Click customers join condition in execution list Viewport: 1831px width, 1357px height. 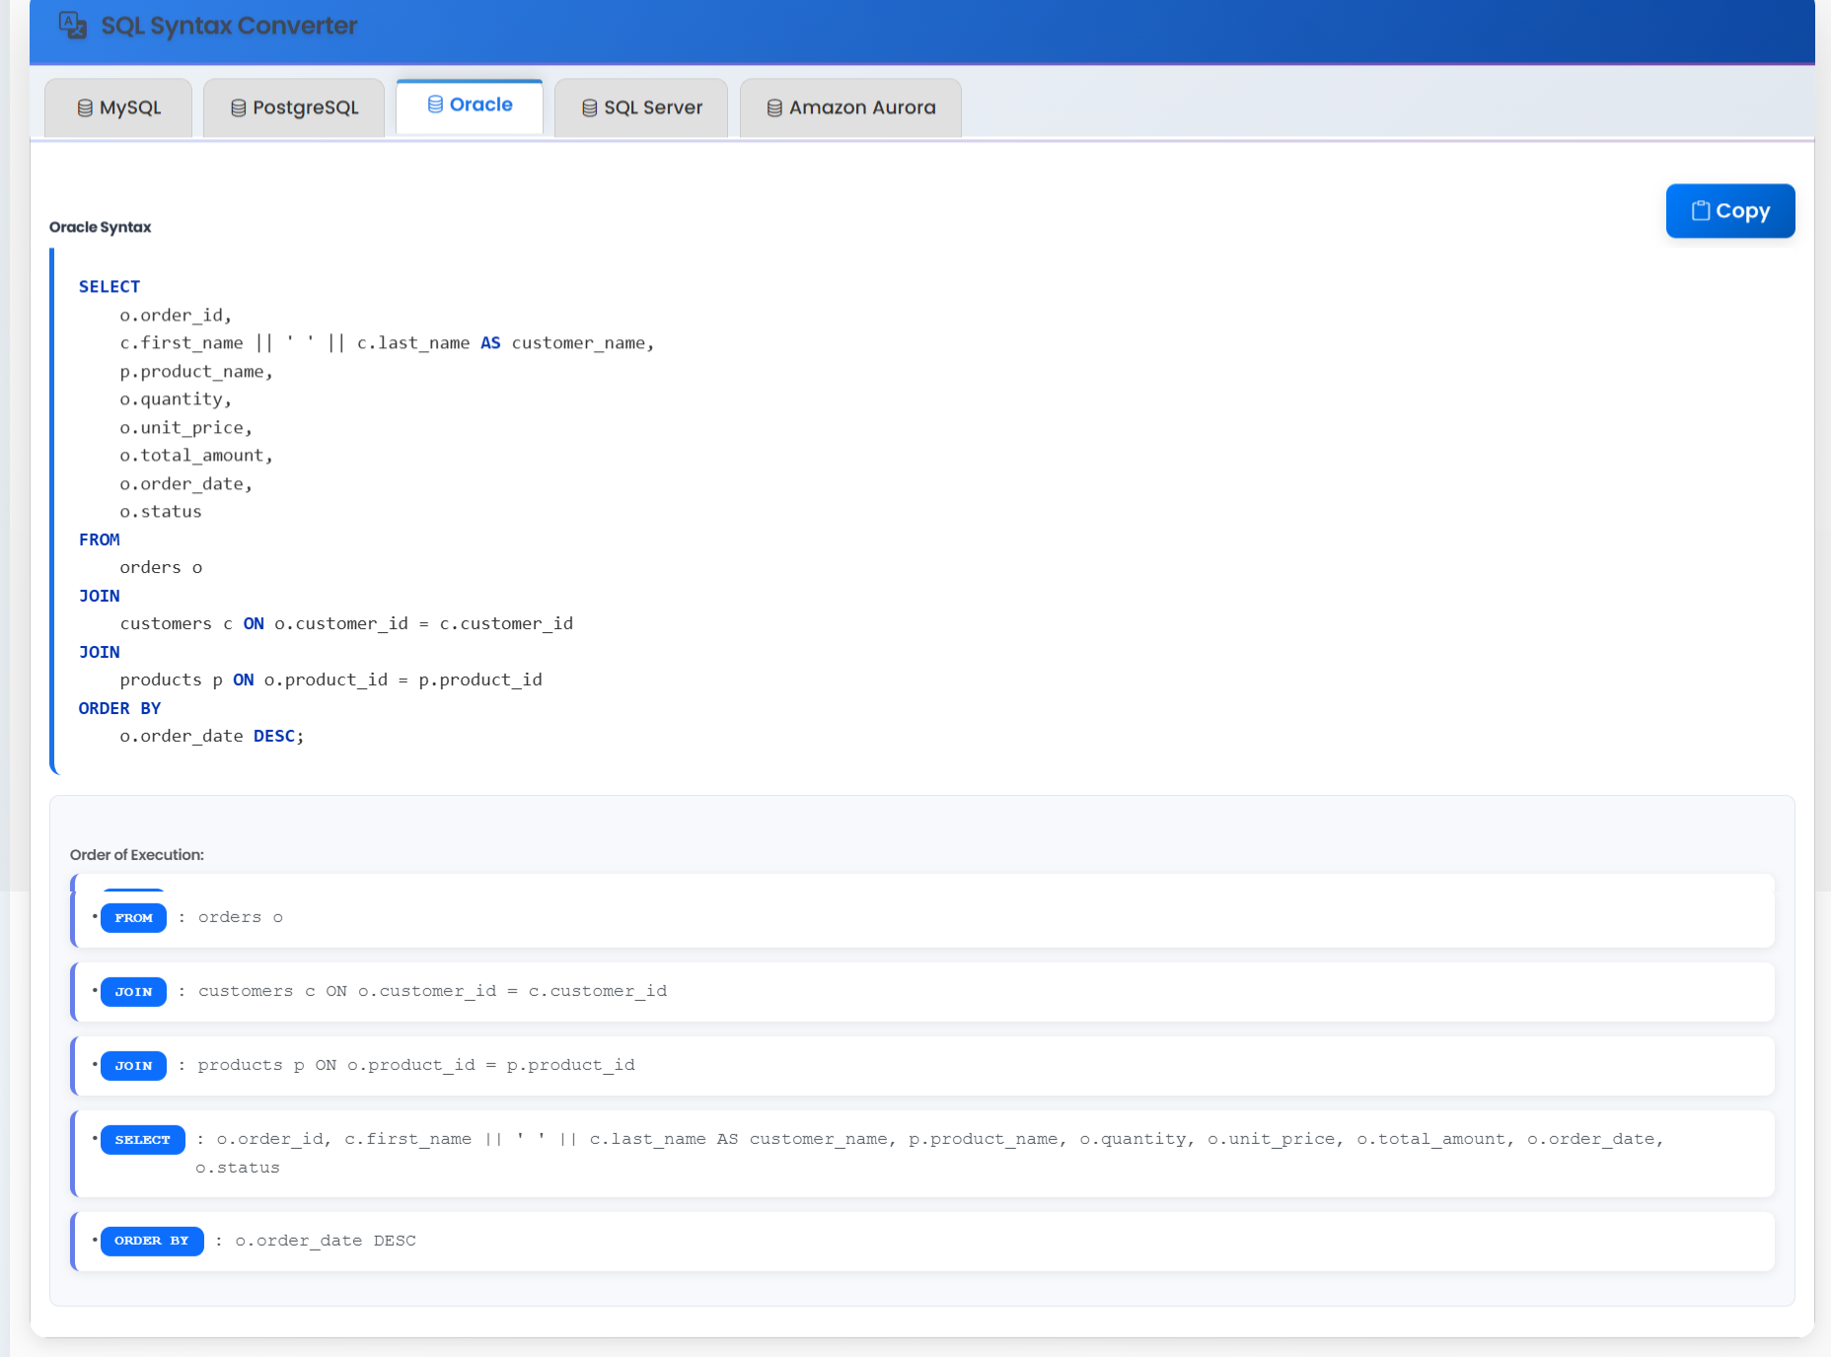(433, 991)
